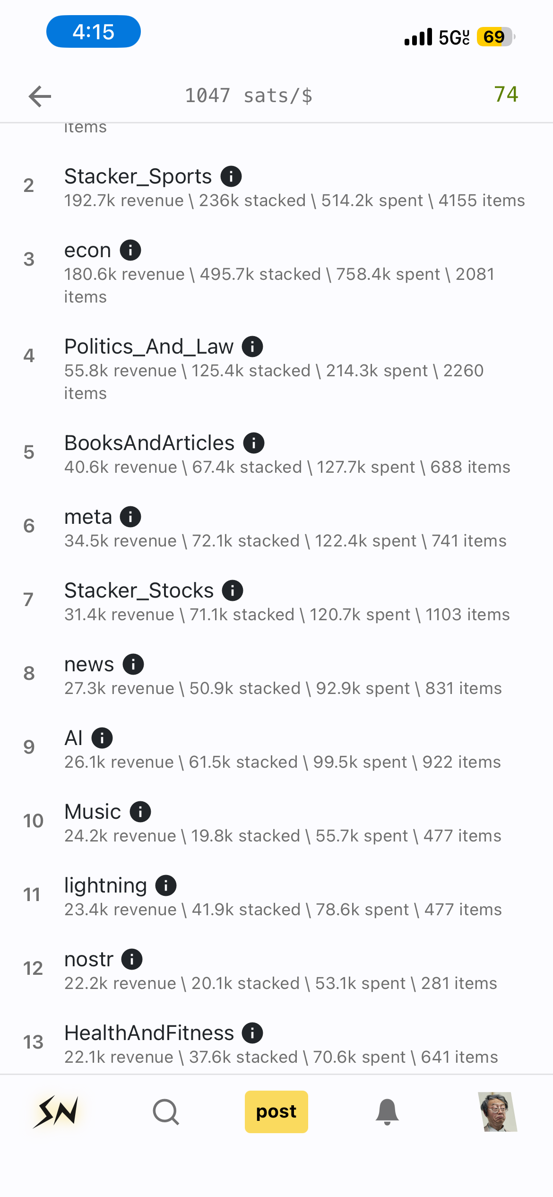Screen dimensions: 553x1197
Task: Open HealthAndFitness territory
Action: [x=149, y=1033]
